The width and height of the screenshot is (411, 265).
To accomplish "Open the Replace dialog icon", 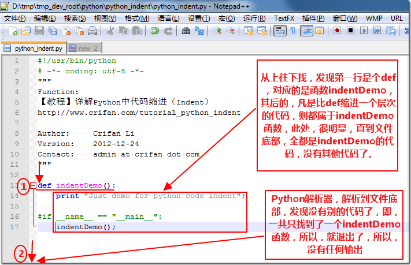I will (x=199, y=31).
